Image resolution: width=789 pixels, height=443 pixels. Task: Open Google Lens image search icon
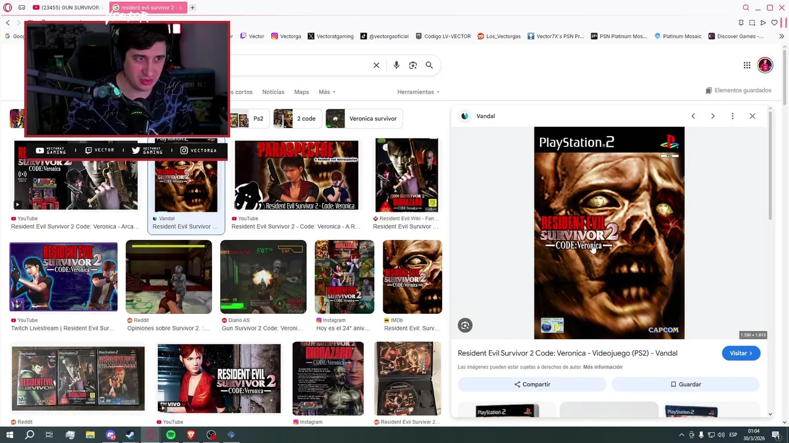tap(413, 65)
